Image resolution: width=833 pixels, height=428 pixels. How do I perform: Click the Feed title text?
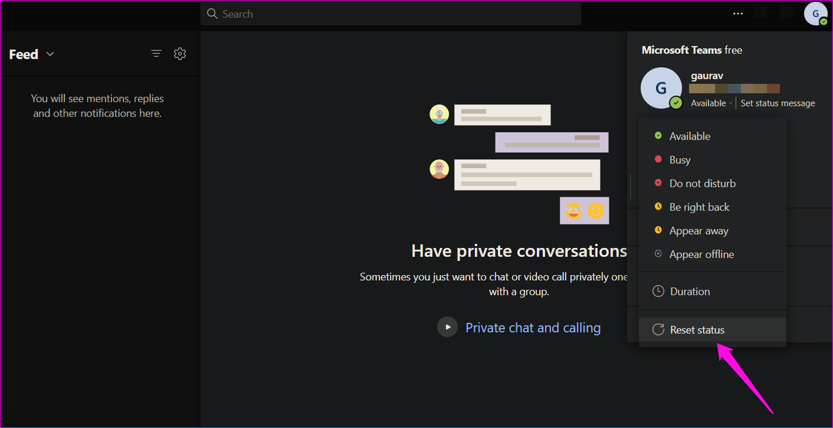pyautogui.click(x=23, y=54)
